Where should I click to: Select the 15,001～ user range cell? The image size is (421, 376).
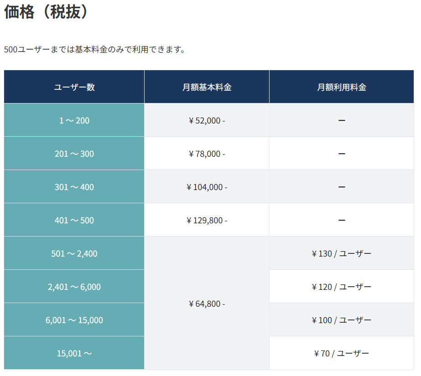pos(74,354)
